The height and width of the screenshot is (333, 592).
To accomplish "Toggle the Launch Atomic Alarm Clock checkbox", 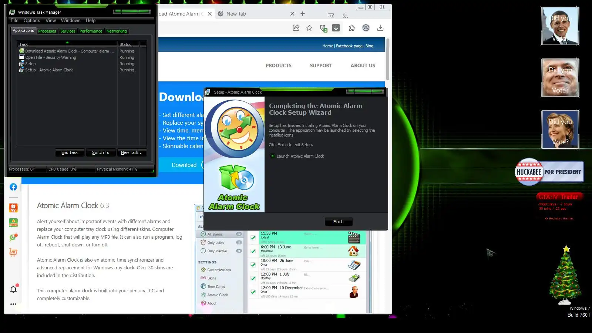I will [x=273, y=156].
